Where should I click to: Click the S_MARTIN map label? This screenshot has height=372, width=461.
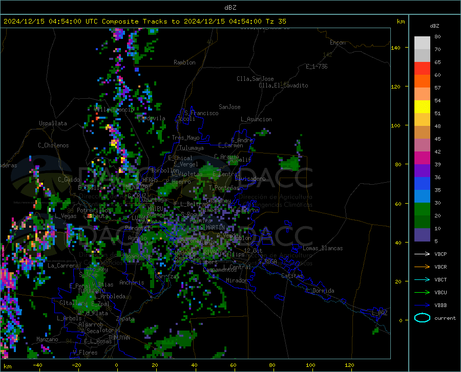coord(212,228)
